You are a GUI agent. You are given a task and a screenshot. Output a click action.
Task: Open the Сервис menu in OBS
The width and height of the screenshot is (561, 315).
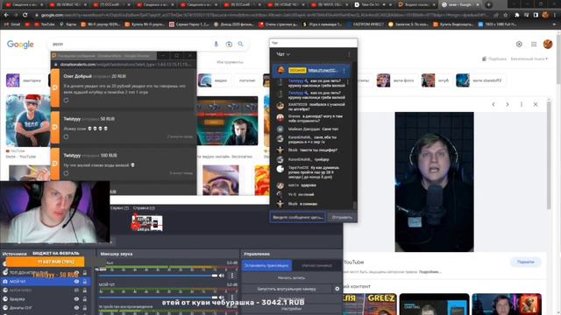click(x=119, y=208)
